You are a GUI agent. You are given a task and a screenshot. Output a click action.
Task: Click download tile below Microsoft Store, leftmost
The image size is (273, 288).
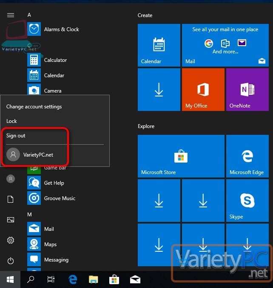click(x=159, y=201)
